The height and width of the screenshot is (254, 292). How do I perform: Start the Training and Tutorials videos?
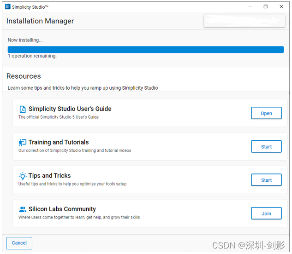[266, 147]
